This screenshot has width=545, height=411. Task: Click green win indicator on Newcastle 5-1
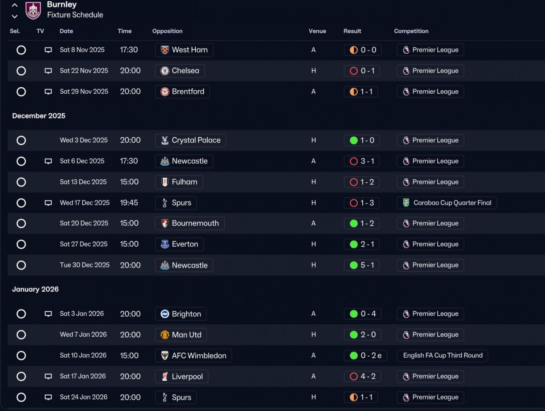pyautogui.click(x=354, y=265)
